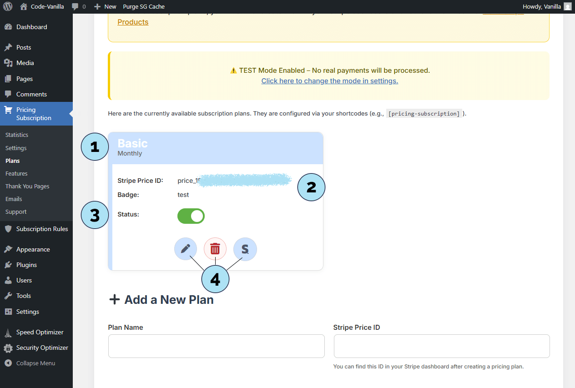Open the Features submenu page

[16, 173]
